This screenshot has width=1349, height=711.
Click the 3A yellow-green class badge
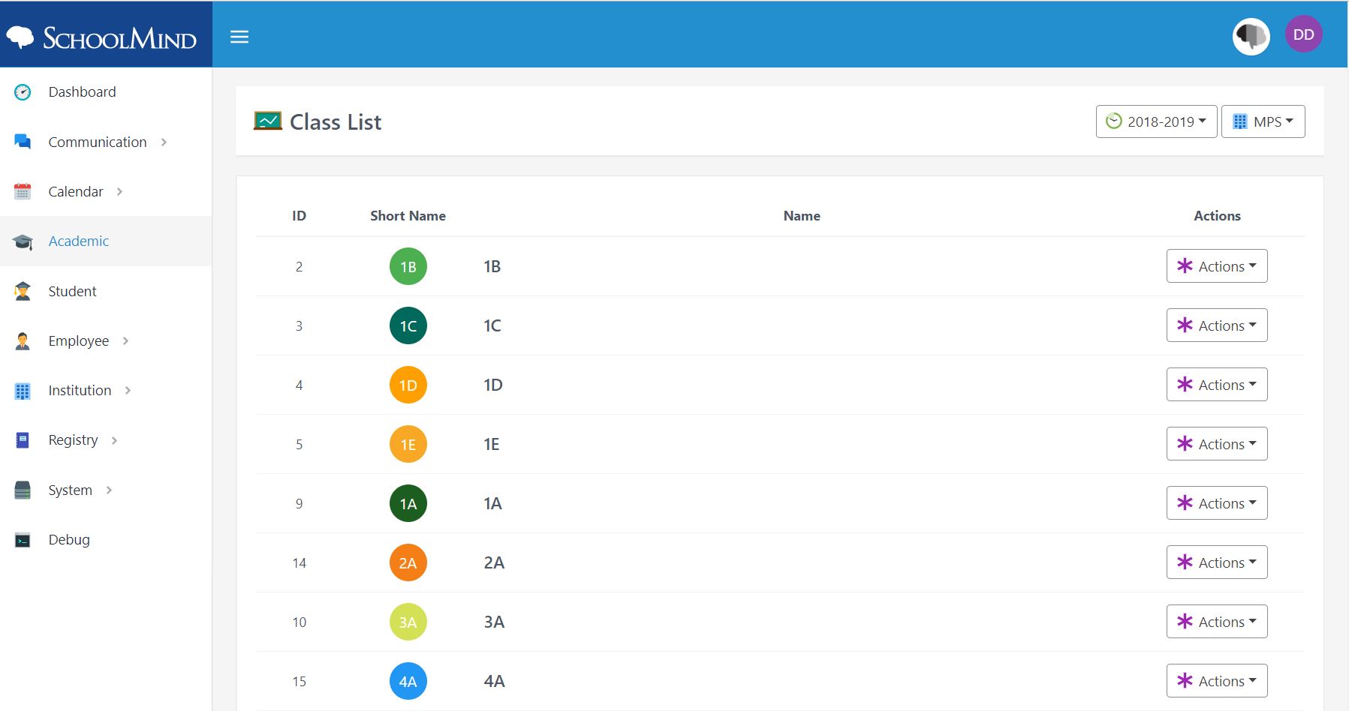click(408, 622)
